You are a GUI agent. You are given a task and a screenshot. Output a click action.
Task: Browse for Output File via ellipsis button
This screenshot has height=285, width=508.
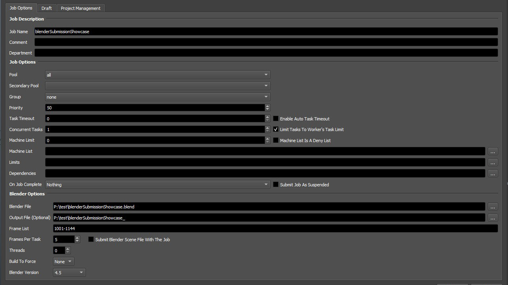[x=493, y=217]
